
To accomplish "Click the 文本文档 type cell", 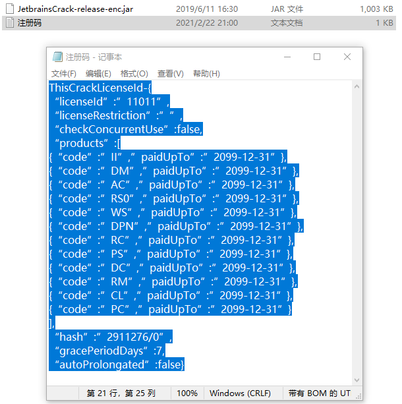I will click(x=287, y=22).
